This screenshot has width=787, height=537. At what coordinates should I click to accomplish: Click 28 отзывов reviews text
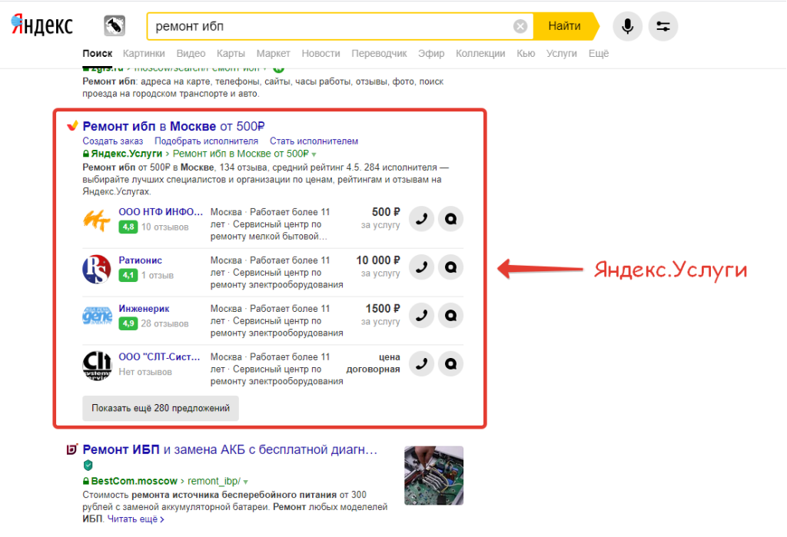pos(164,323)
